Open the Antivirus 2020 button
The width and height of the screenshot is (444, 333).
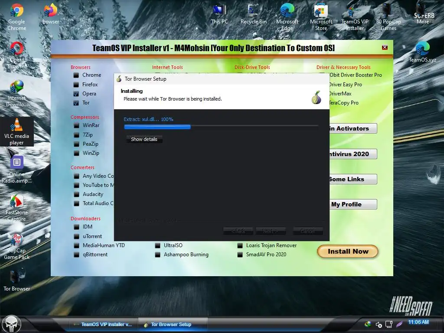[x=353, y=154]
